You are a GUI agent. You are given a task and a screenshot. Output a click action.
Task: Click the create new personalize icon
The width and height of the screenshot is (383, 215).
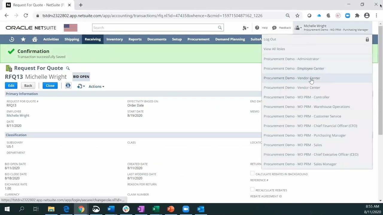tap(245, 28)
